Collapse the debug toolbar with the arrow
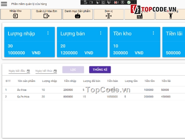Image resolution: width=185 pixels, height=139 pixels. [135, 2]
